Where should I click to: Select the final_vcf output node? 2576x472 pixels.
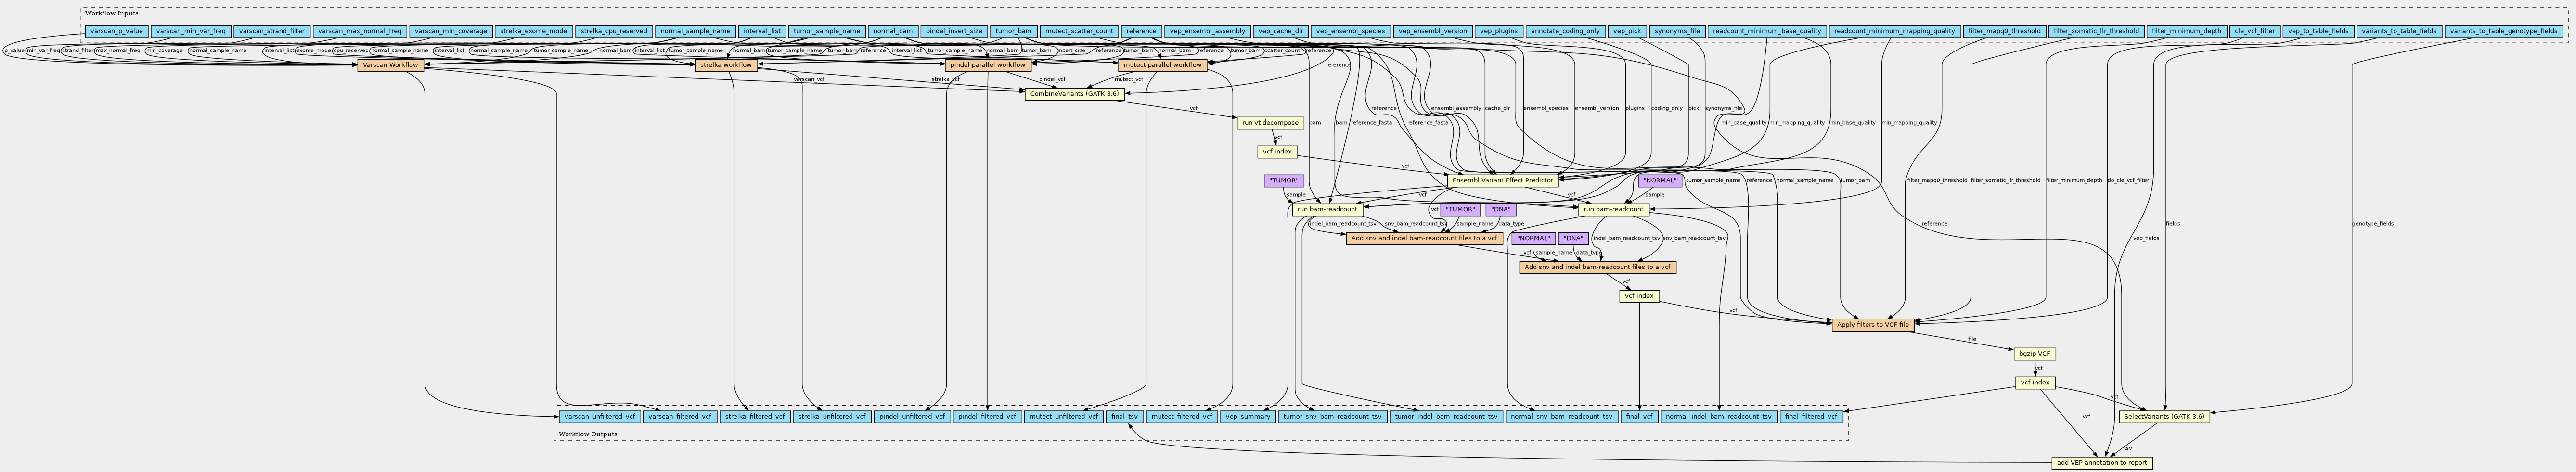[1640, 416]
